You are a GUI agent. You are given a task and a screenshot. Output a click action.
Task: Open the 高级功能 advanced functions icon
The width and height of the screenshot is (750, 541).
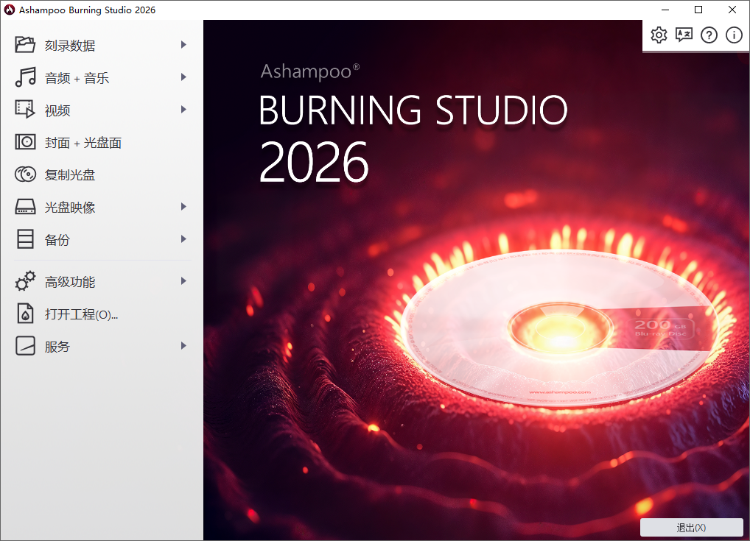[x=25, y=281]
